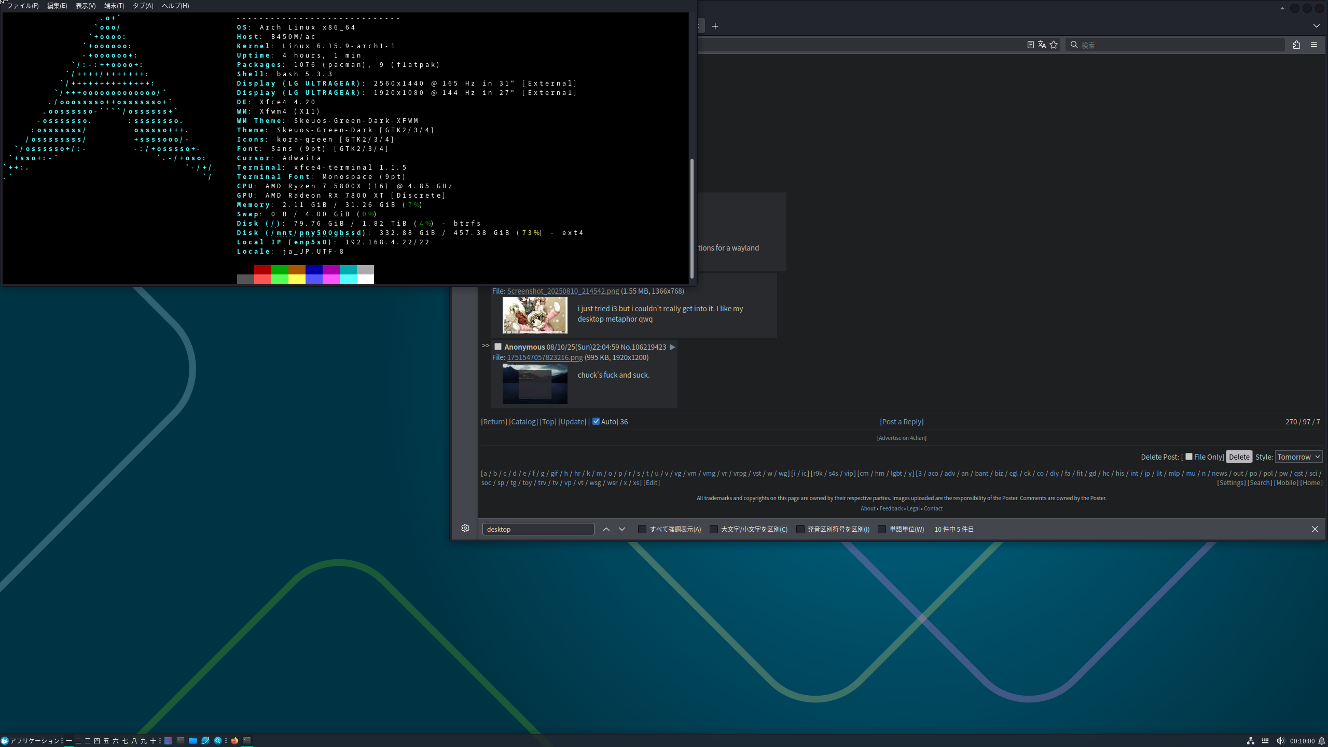
Task: Open find bar settings gear
Action: pos(465,528)
